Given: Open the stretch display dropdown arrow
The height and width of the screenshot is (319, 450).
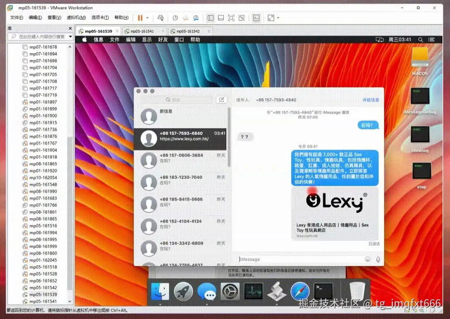Looking at the screenshot, I should (x=278, y=18).
